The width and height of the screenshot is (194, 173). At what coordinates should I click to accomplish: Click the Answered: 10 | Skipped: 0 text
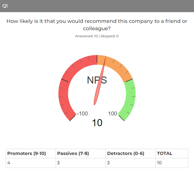97,36
